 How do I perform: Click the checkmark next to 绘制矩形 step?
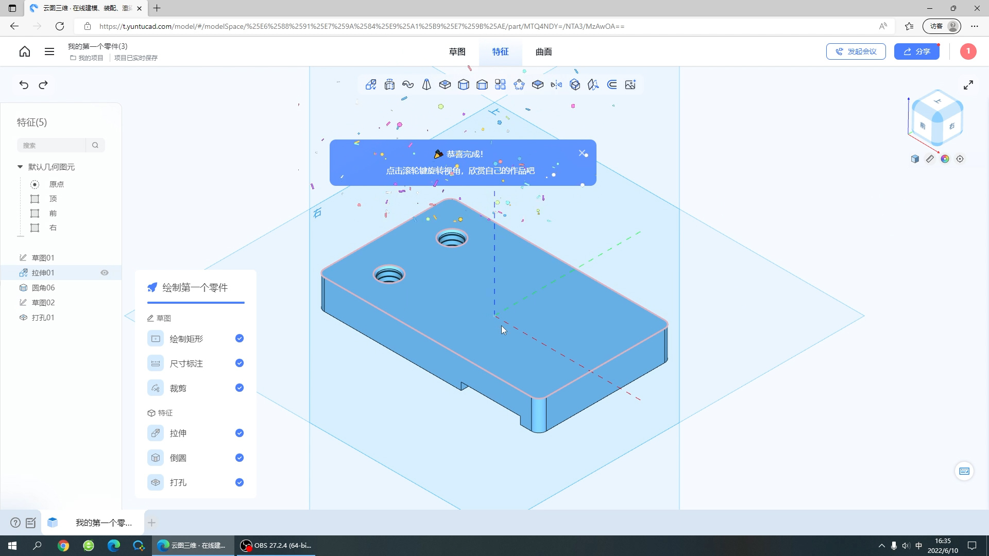pos(239,338)
